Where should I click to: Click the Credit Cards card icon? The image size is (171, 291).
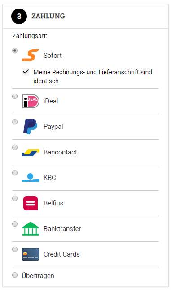click(31, 254)
